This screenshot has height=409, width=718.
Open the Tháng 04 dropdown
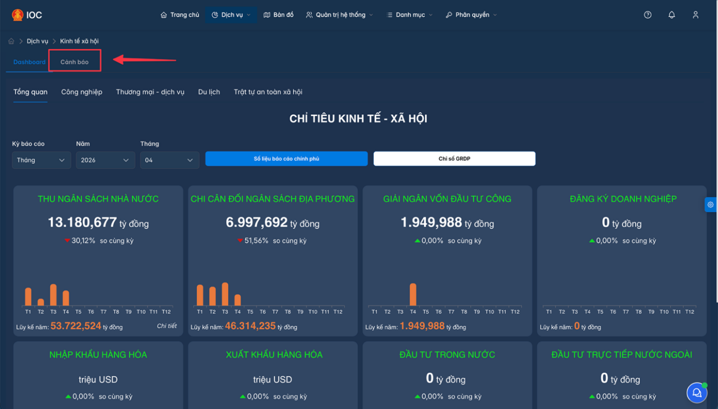coord(170,160)
